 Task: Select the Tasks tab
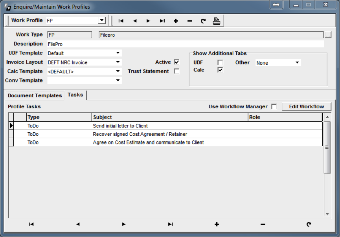click(75, 95)
